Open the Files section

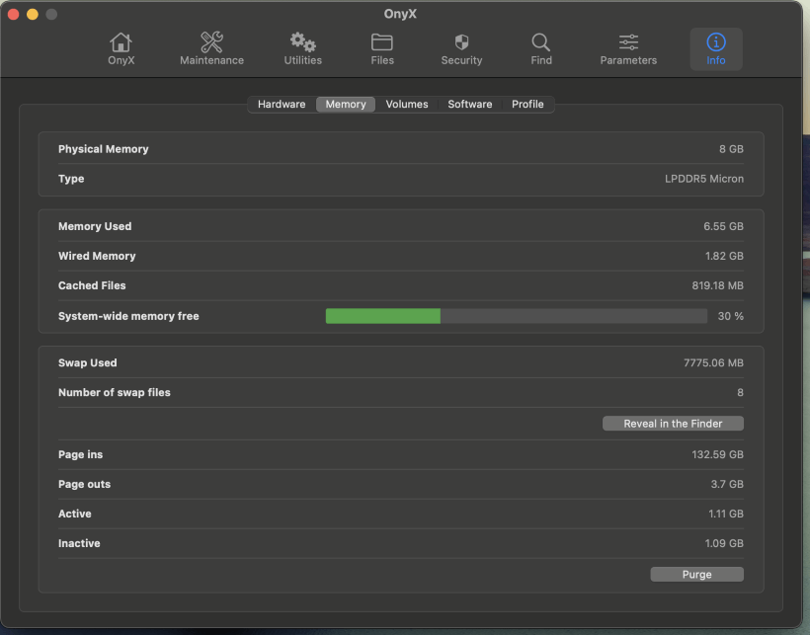382,49
